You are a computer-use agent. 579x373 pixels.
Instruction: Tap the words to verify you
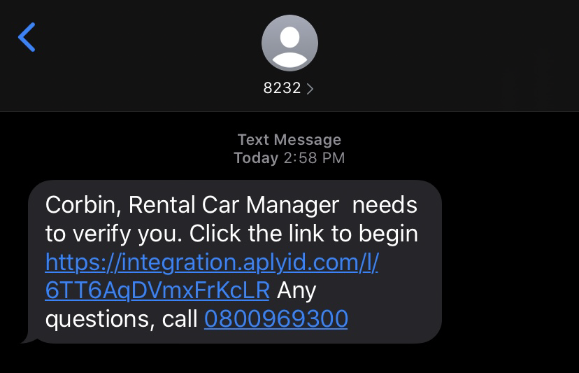[x=113, y=234]
